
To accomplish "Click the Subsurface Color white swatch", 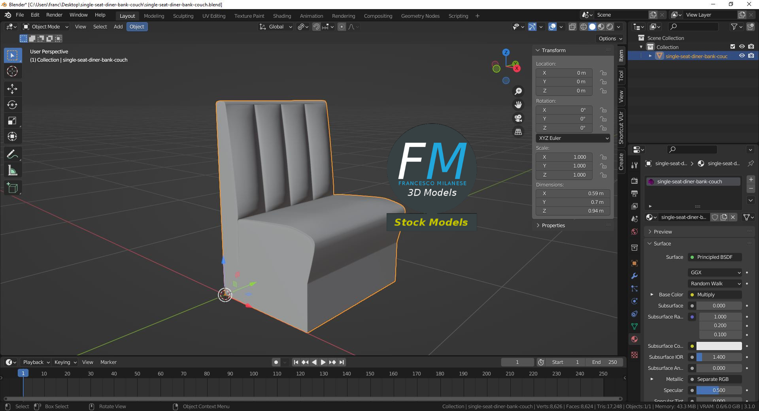I will point(719,346).
